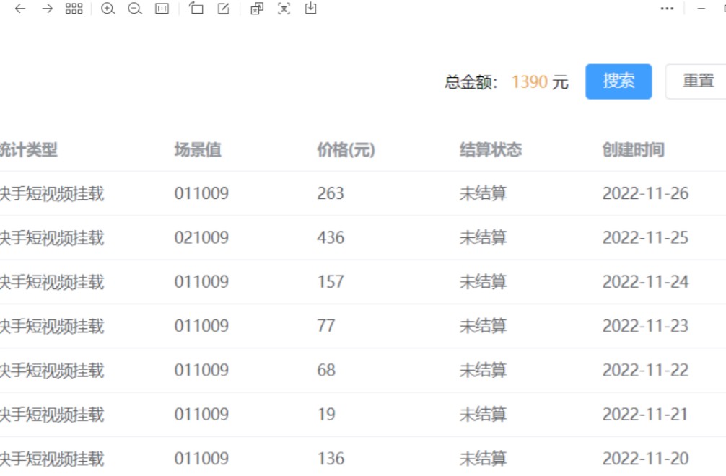Rotate the image with the rotate icon

[x=196, y=8]
